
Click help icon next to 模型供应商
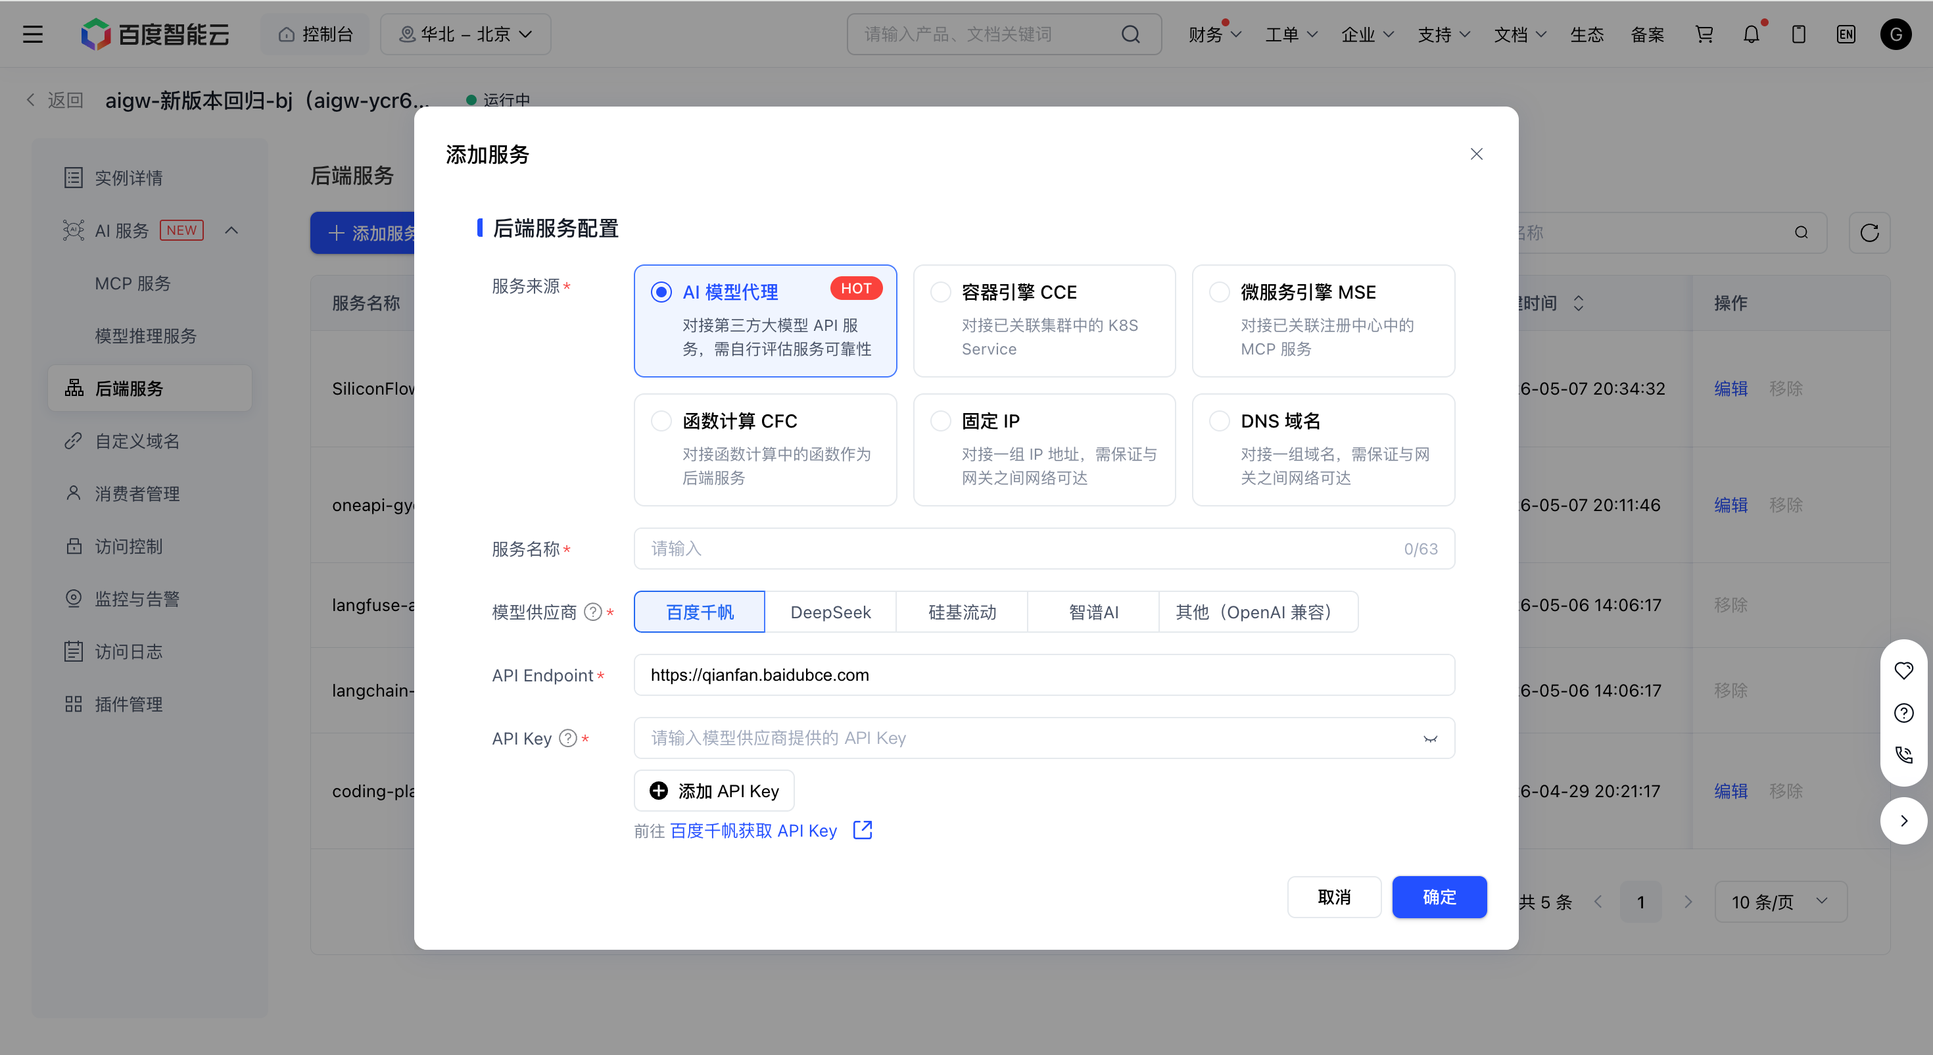tap(593, 612)
